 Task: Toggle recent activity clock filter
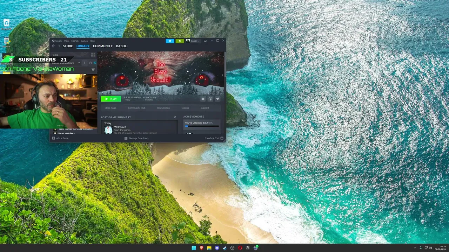[90, 63]
